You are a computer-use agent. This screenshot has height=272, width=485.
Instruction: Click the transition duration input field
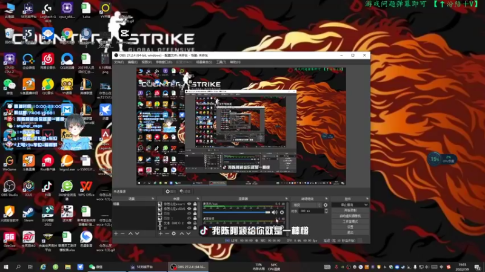tap(311, 211)
